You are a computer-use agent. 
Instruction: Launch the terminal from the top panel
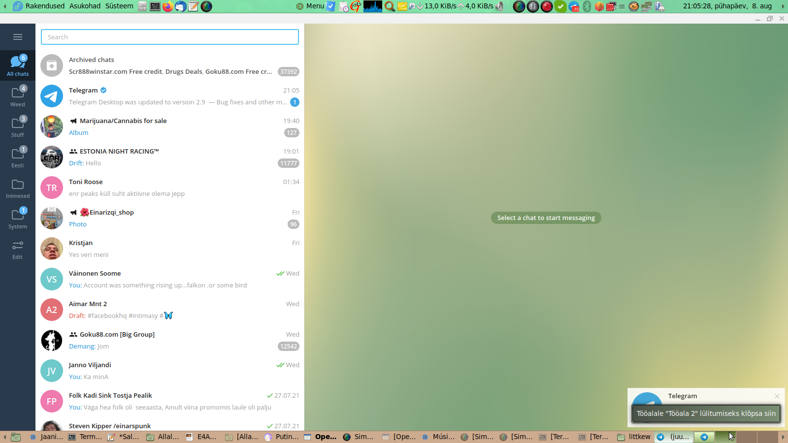[x=155, y=6]
